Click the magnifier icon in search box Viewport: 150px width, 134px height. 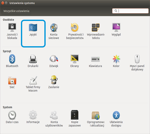point(116,11)
